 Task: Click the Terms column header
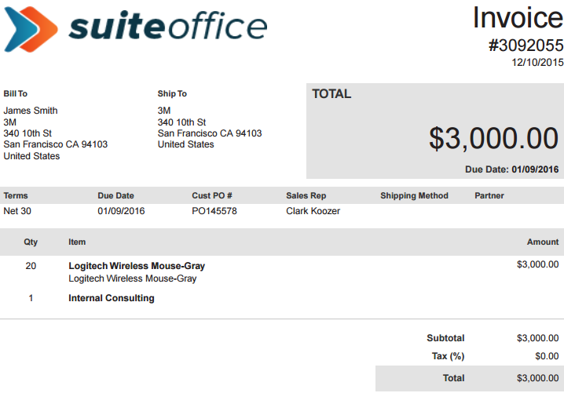[15, 195]
